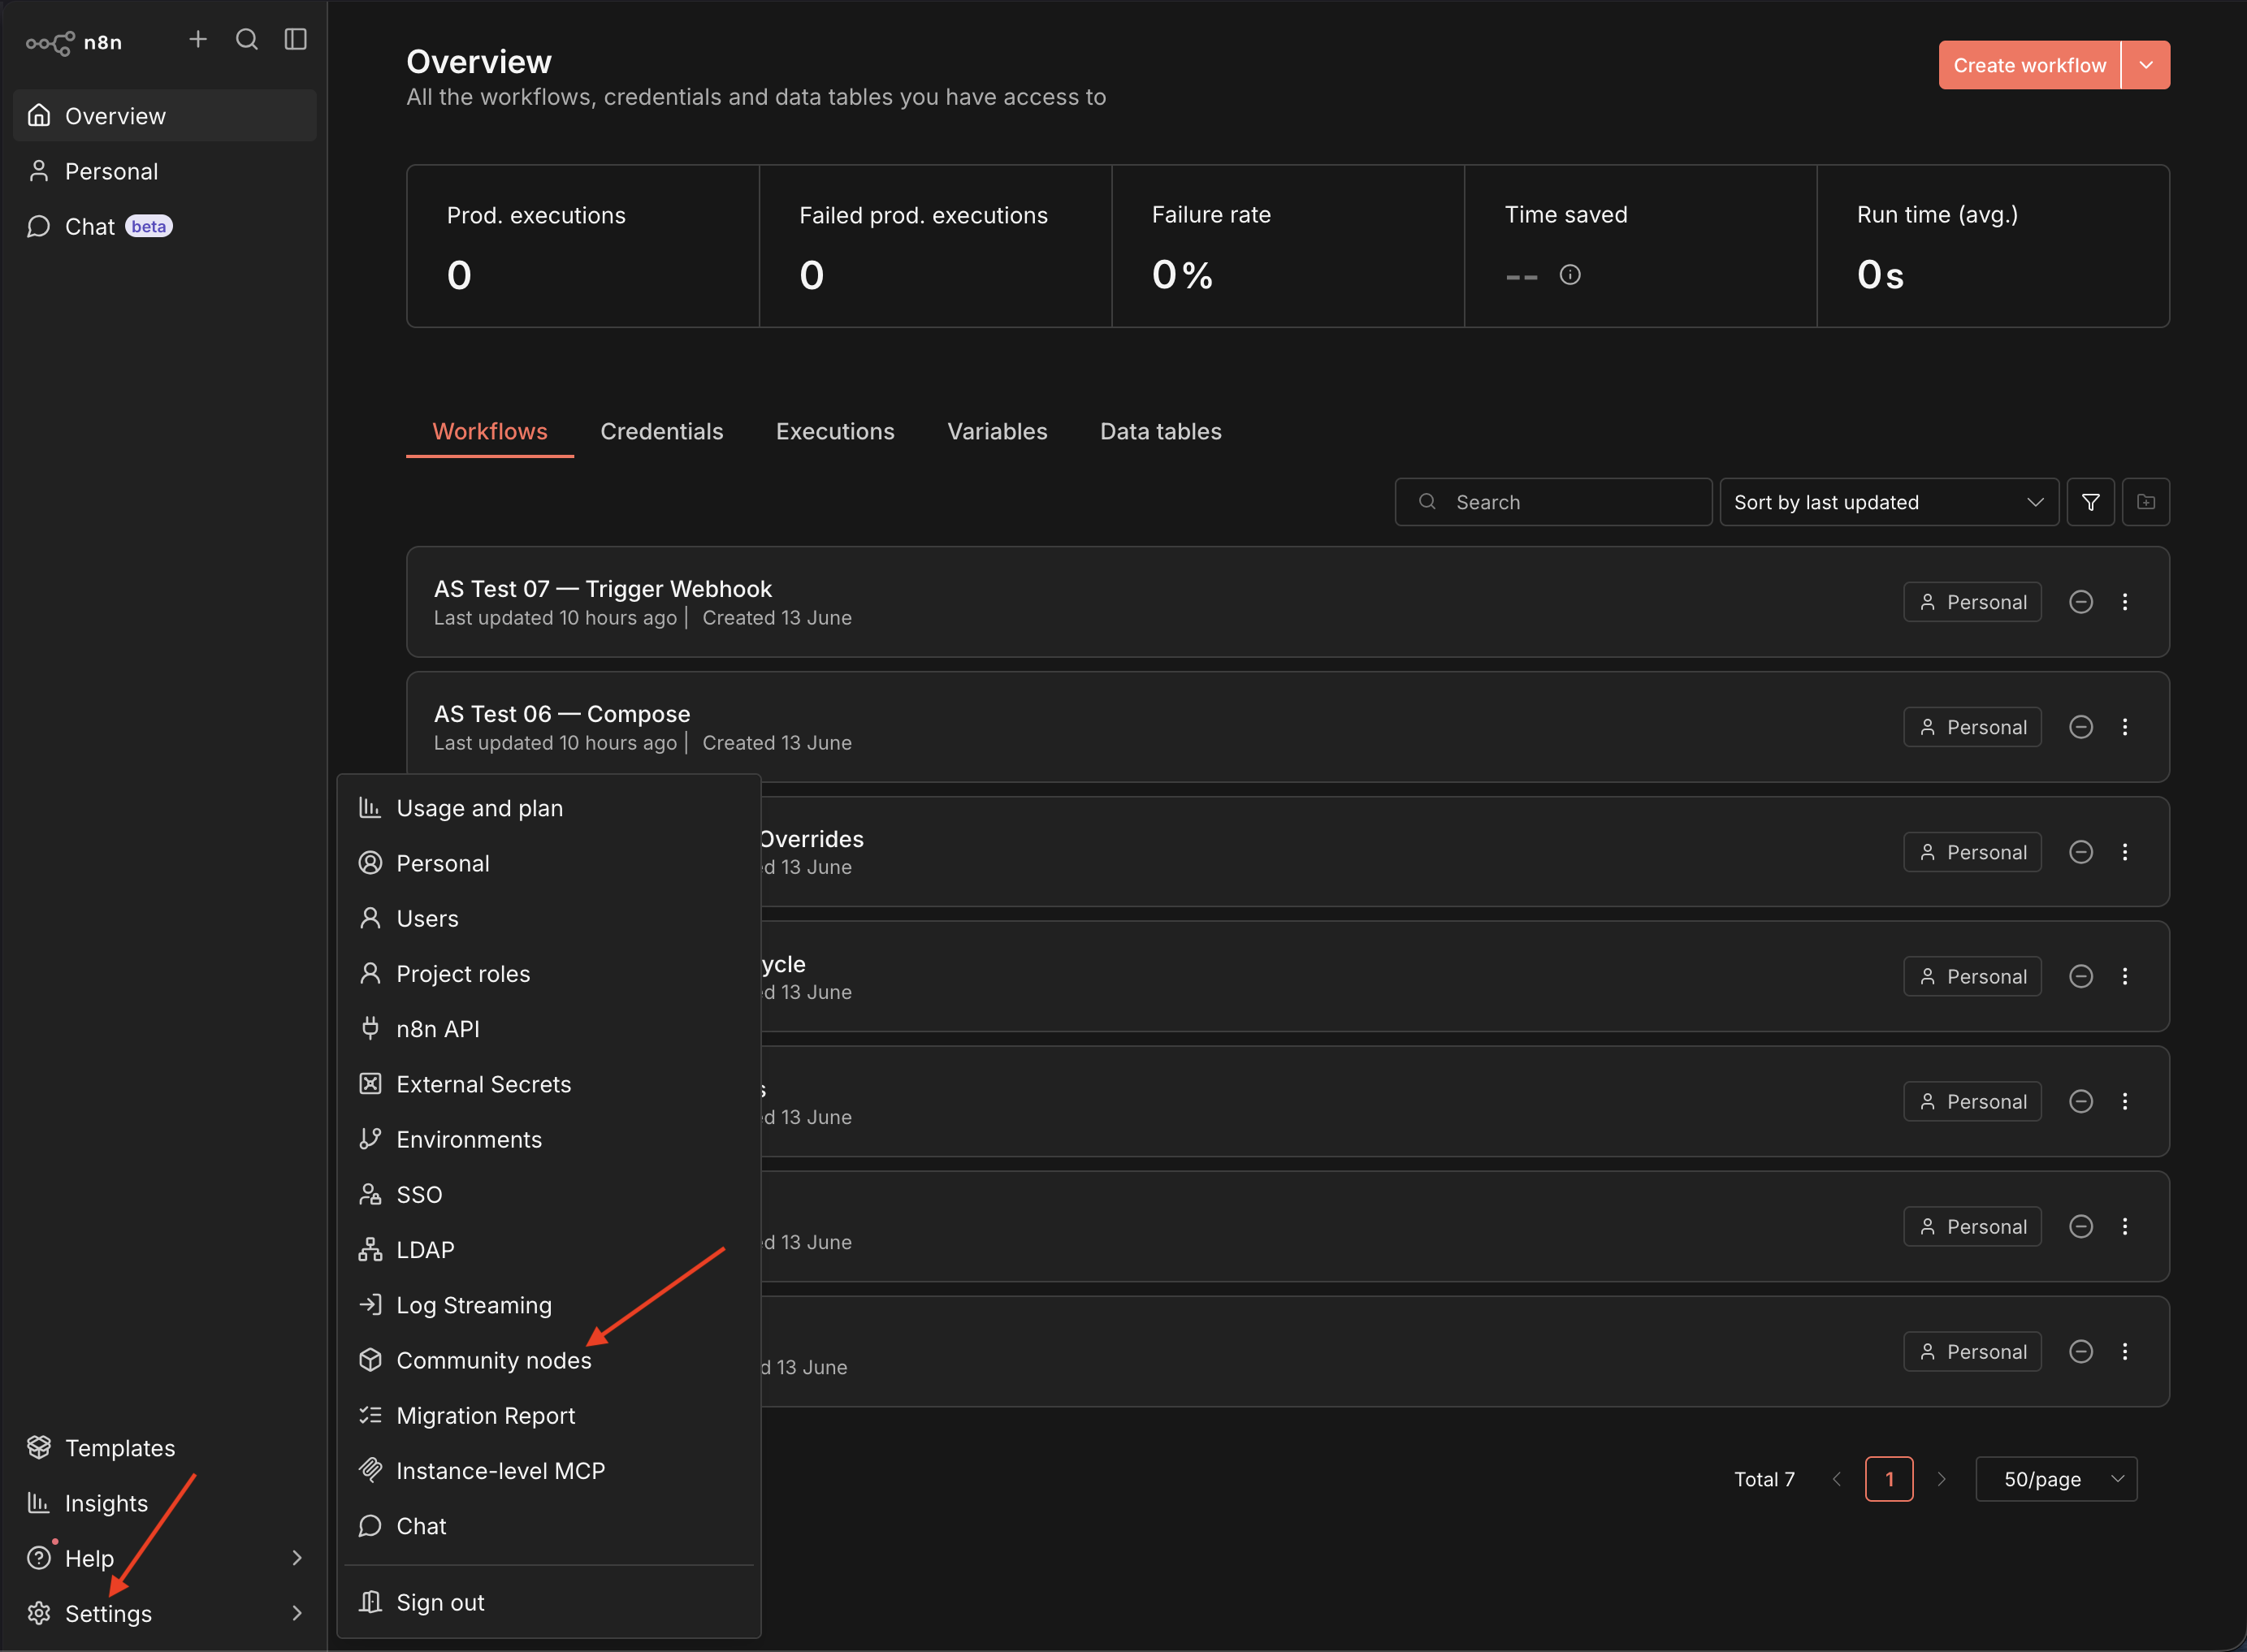Viewport: 2247px width, 1652px height.
Task: Select Usage and plan menu item
Action: 549,808
